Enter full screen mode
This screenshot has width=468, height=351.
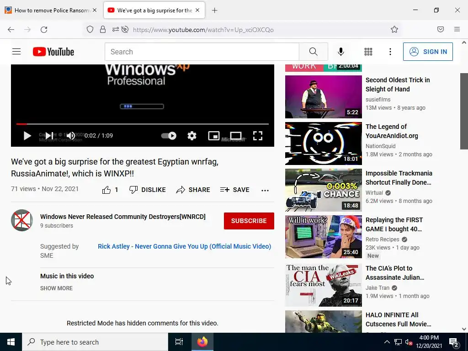(x=258, y=136)
